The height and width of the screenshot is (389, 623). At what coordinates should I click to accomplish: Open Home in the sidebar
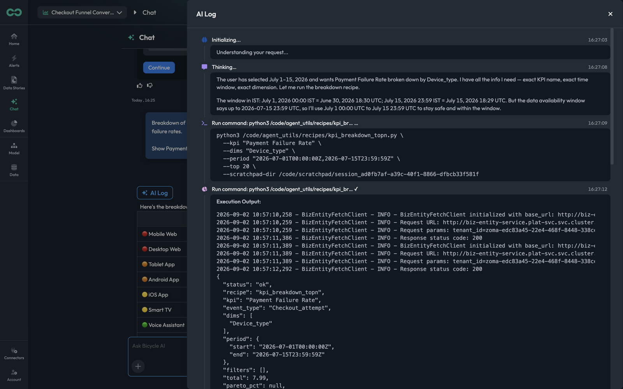(14, 39)
